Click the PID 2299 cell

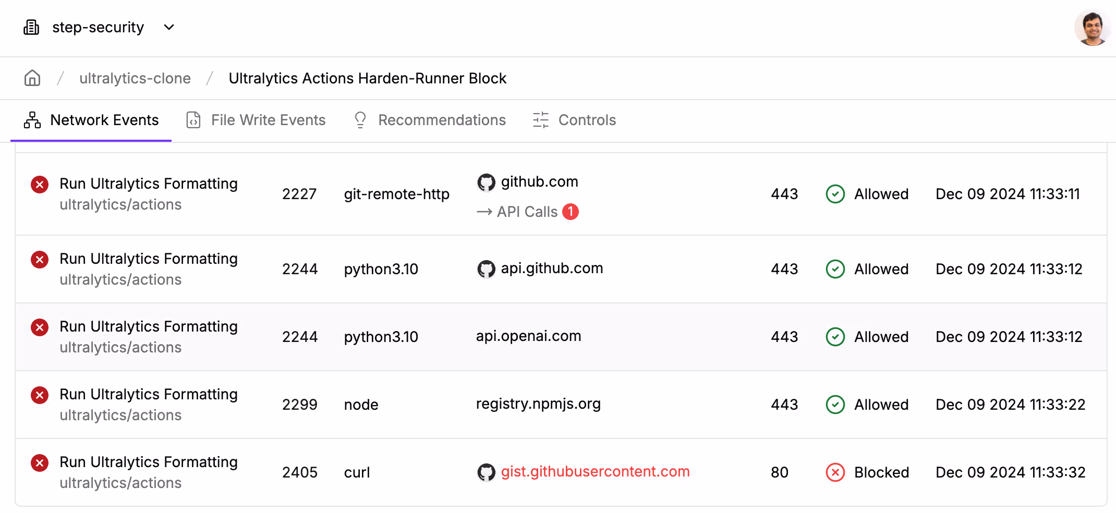pos(299,405)
